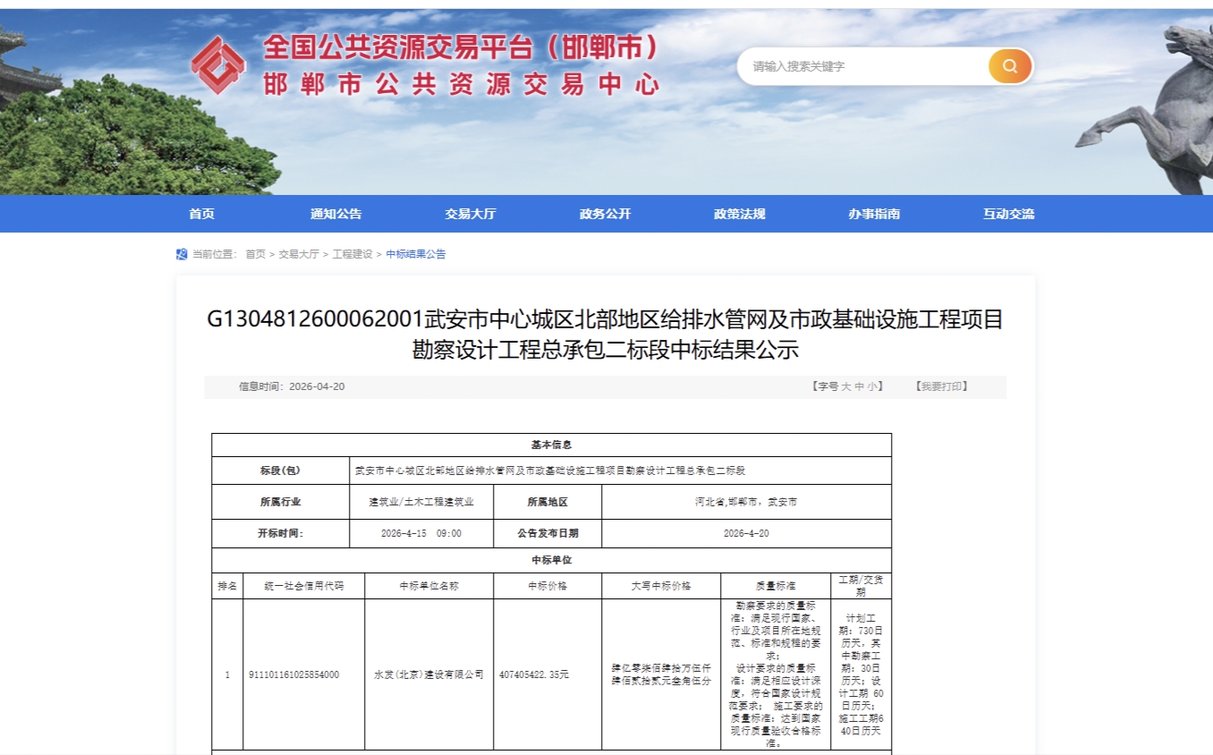
Task: Set font size to 大
Action: pyautogui.click(x=845, y=386)
